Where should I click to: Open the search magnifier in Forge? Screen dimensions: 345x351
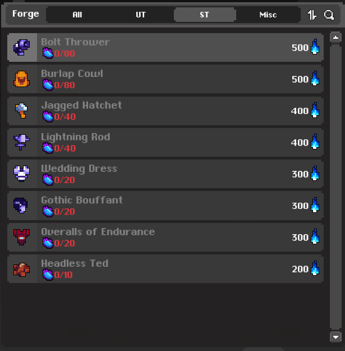(x=329, y=15)
